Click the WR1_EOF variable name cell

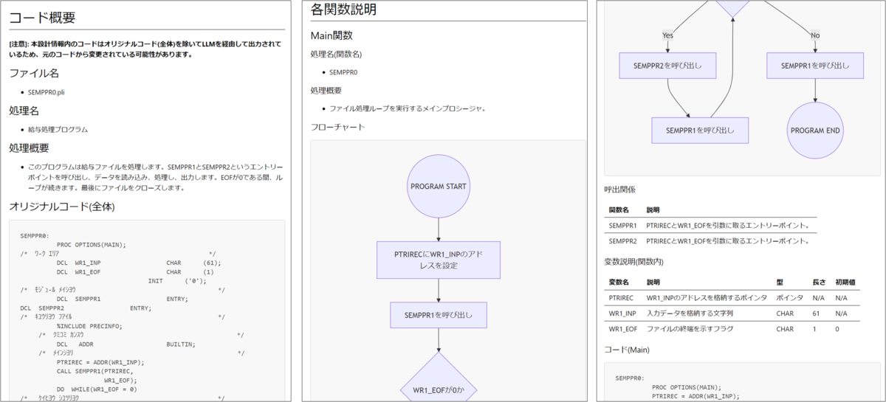coord(623,329)
